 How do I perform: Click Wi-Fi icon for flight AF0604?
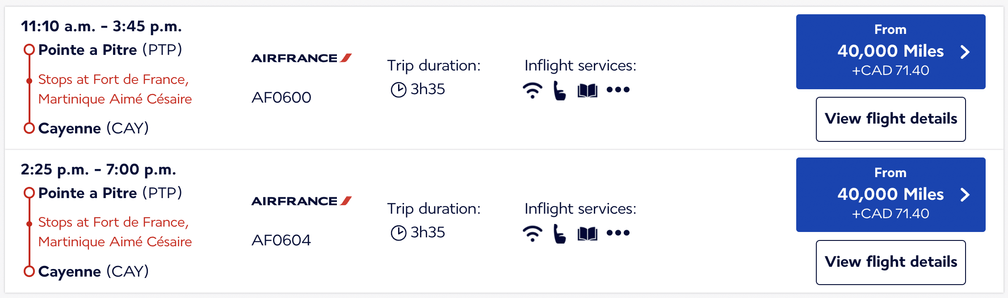pyautogui.click(x=532, y=233)
